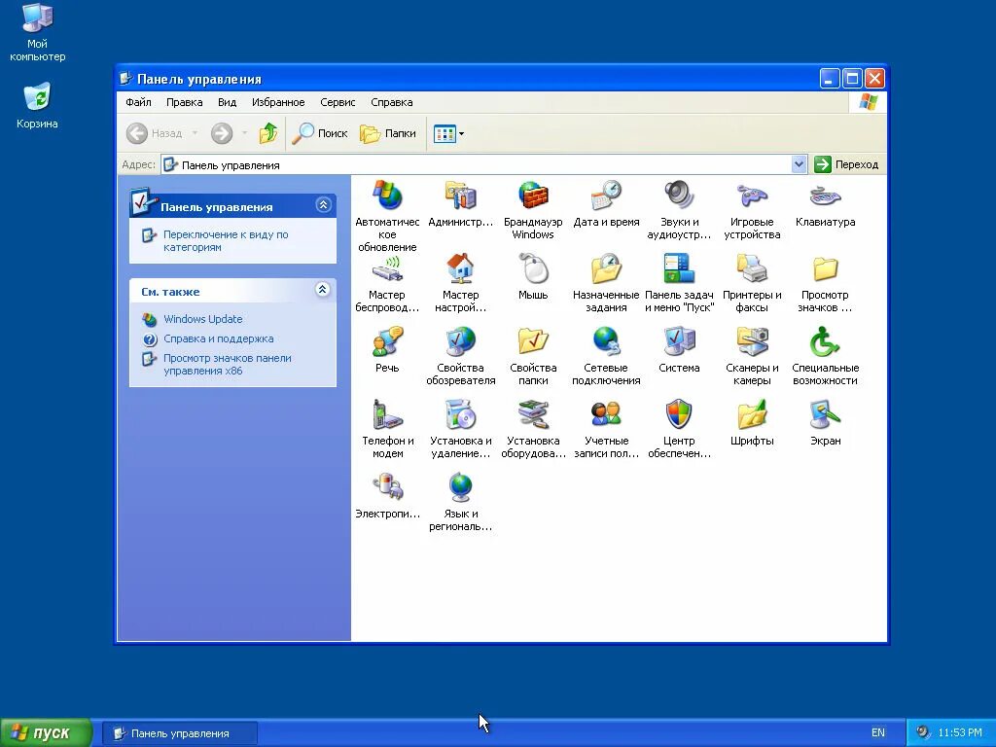Click the Windows Update link
The height and width of the screenshot is (747, 996).
203,319
